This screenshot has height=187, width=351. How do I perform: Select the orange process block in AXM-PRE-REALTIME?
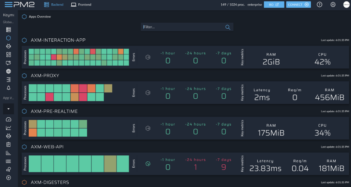click(x=32, y=133)
